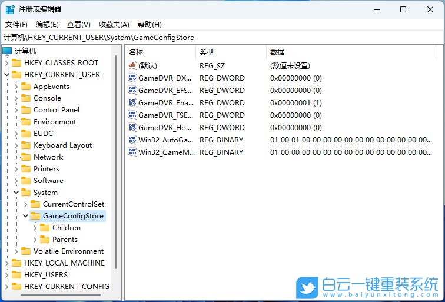Click the Win32_GameM... binary value icon
This screenshot has height=302, width=445.
pyautogui.click(x=132, y=152)
